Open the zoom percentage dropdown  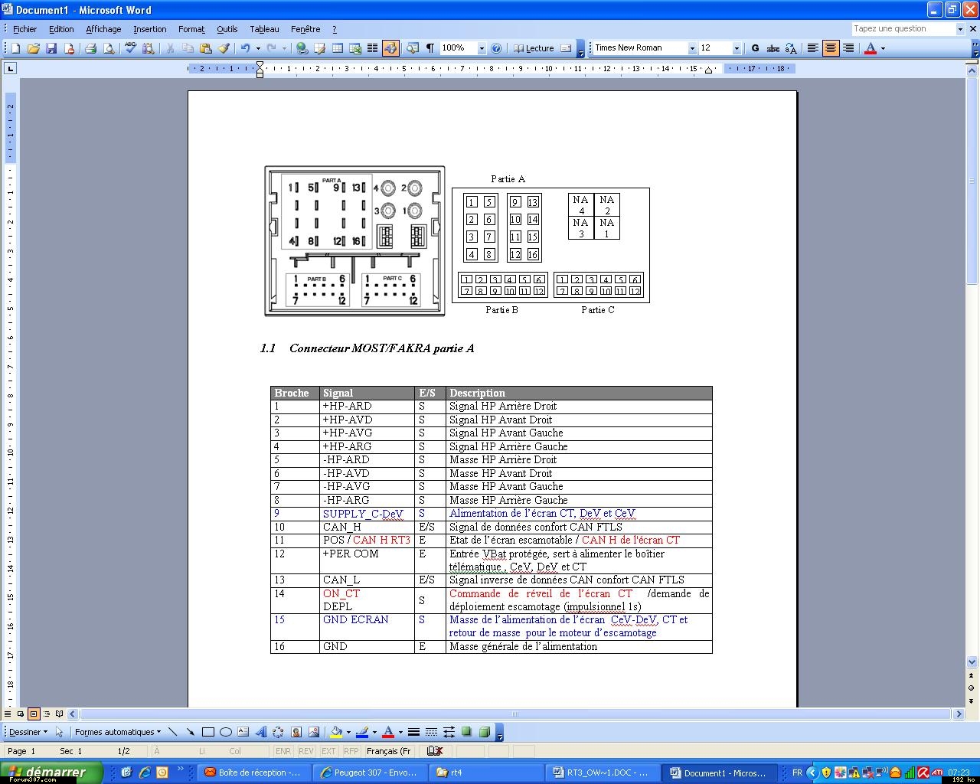coord(482,48)
